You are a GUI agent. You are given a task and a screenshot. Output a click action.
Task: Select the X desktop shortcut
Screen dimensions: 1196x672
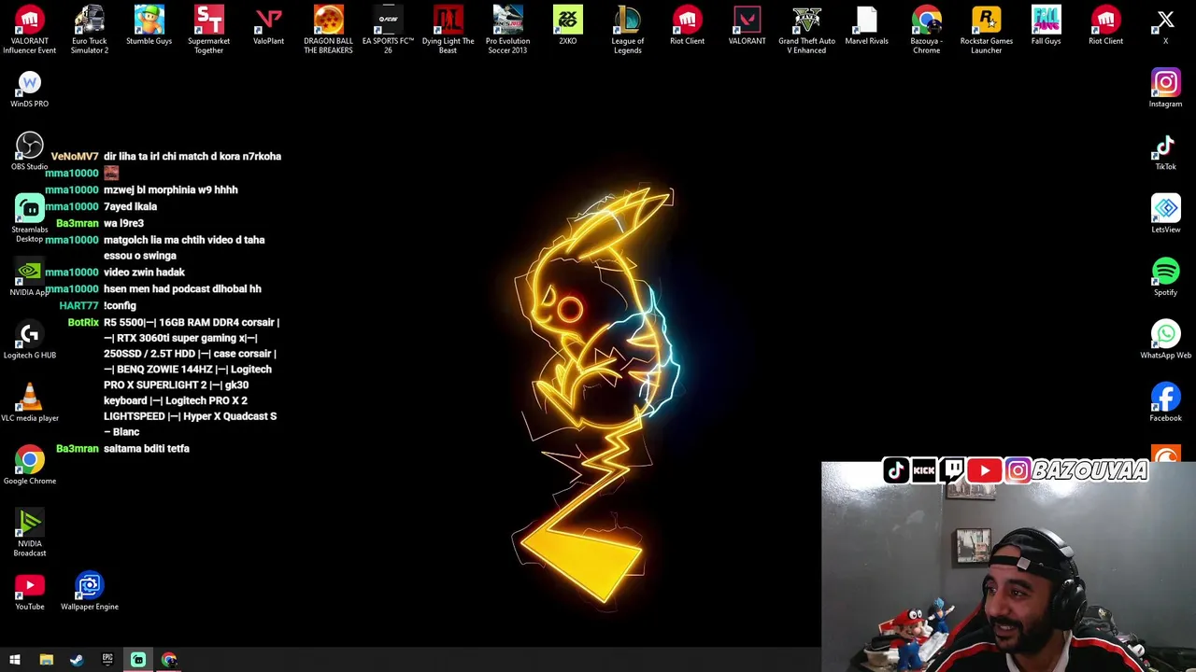(1166, 25)
